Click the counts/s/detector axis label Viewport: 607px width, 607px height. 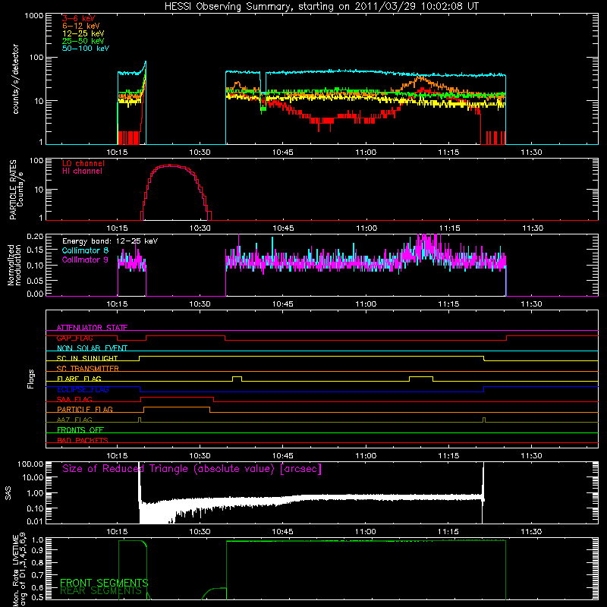click(x=15, y=79)
